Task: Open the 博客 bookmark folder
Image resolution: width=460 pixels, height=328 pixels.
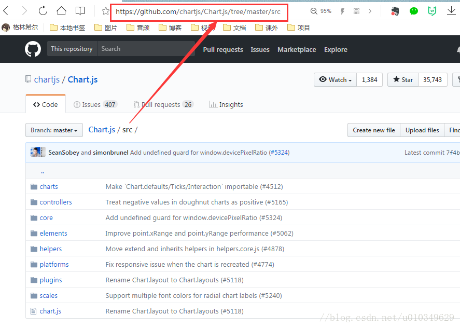Action: [170, 28]
